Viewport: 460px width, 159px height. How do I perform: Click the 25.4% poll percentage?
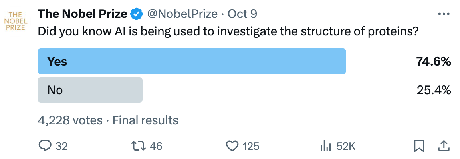[x=434, y=90]
